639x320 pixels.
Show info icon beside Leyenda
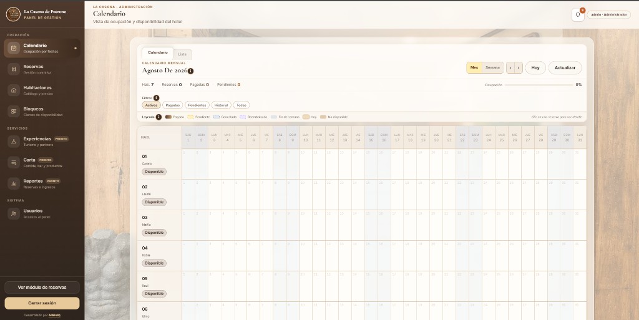coord(159,117)
